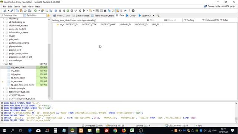Open the Help menu

[x=38, y=7]
